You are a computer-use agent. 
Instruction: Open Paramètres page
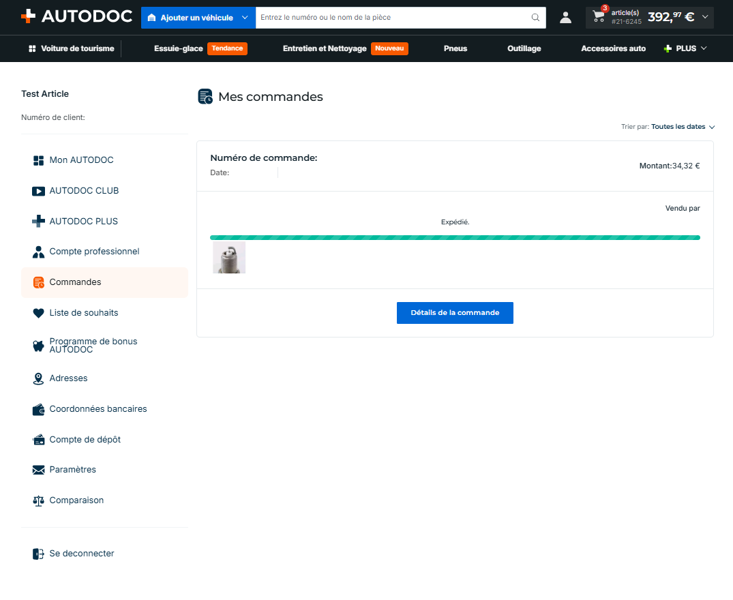point(72,470)
